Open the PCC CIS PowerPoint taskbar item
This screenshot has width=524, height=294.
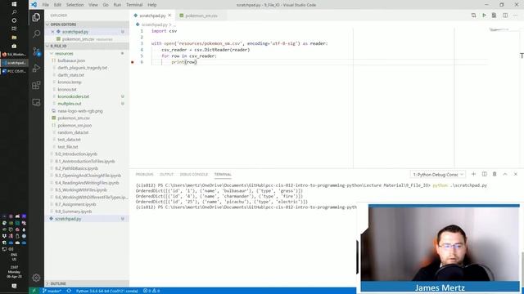tap(14, 71)
